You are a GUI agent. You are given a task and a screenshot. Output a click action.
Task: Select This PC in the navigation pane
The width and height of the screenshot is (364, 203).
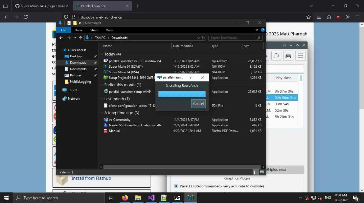73,90
